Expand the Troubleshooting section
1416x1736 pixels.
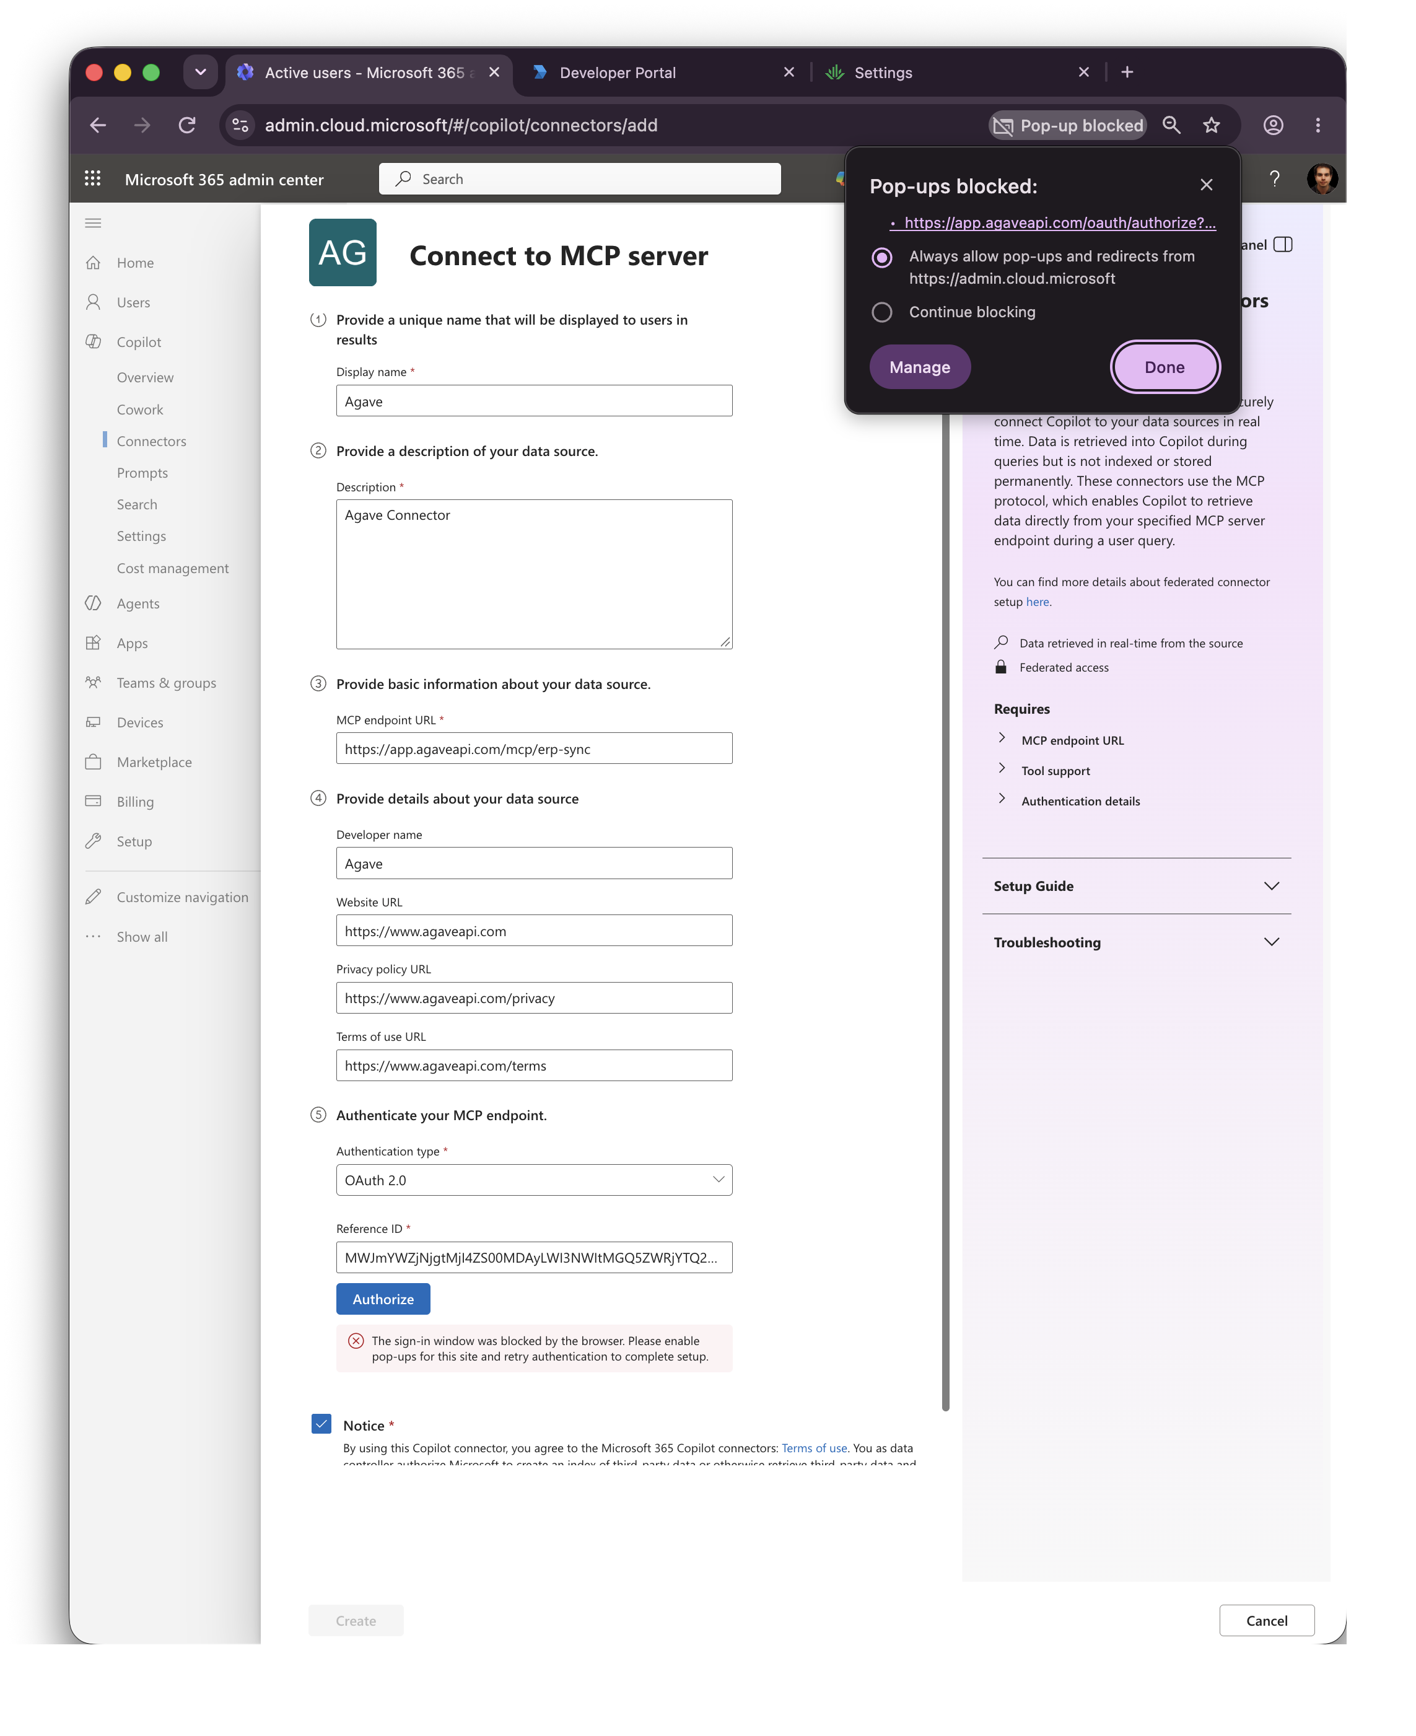point(1136,943)
